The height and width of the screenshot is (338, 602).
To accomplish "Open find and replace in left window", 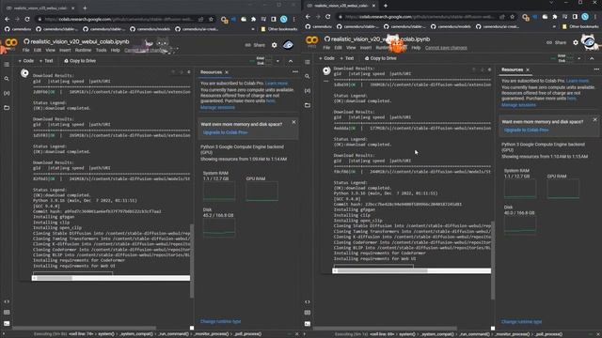I will pyautogui.click(x=7, y=79).
